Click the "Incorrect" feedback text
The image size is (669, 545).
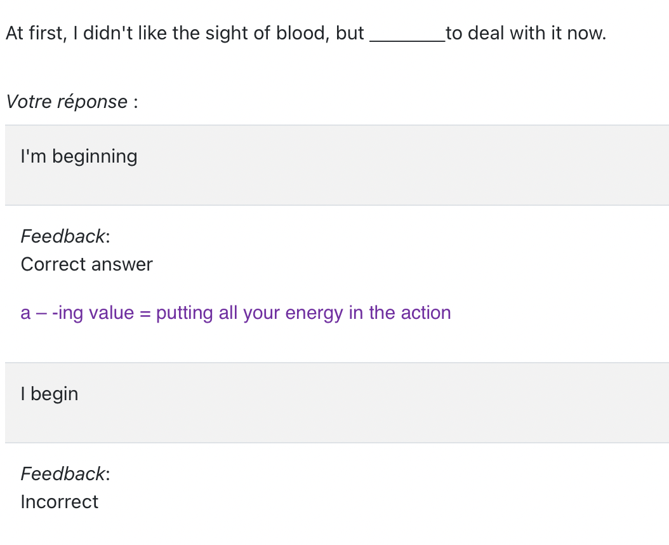(x=60, y=502)
